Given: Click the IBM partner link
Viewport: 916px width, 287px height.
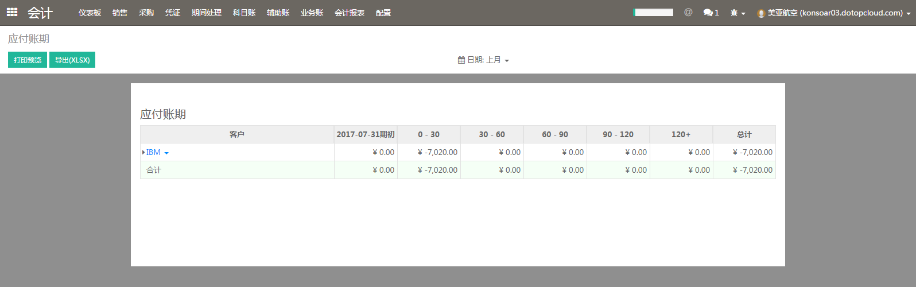Looking at the screenshot, I should 153,152.
